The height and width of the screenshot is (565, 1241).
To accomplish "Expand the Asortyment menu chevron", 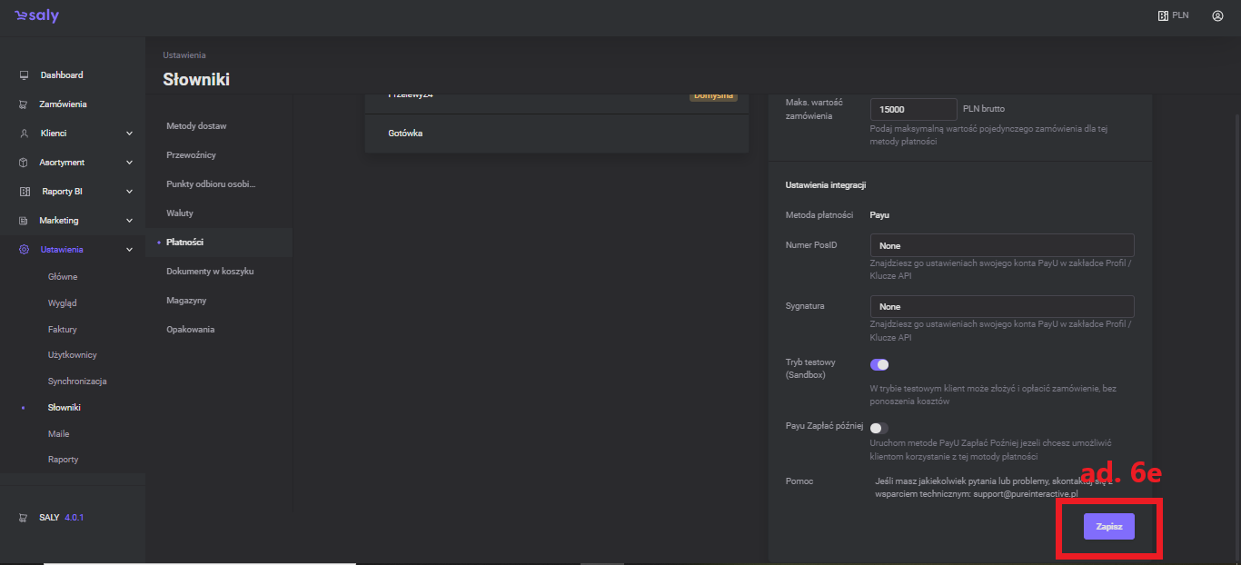I will [x=129, y=163].
